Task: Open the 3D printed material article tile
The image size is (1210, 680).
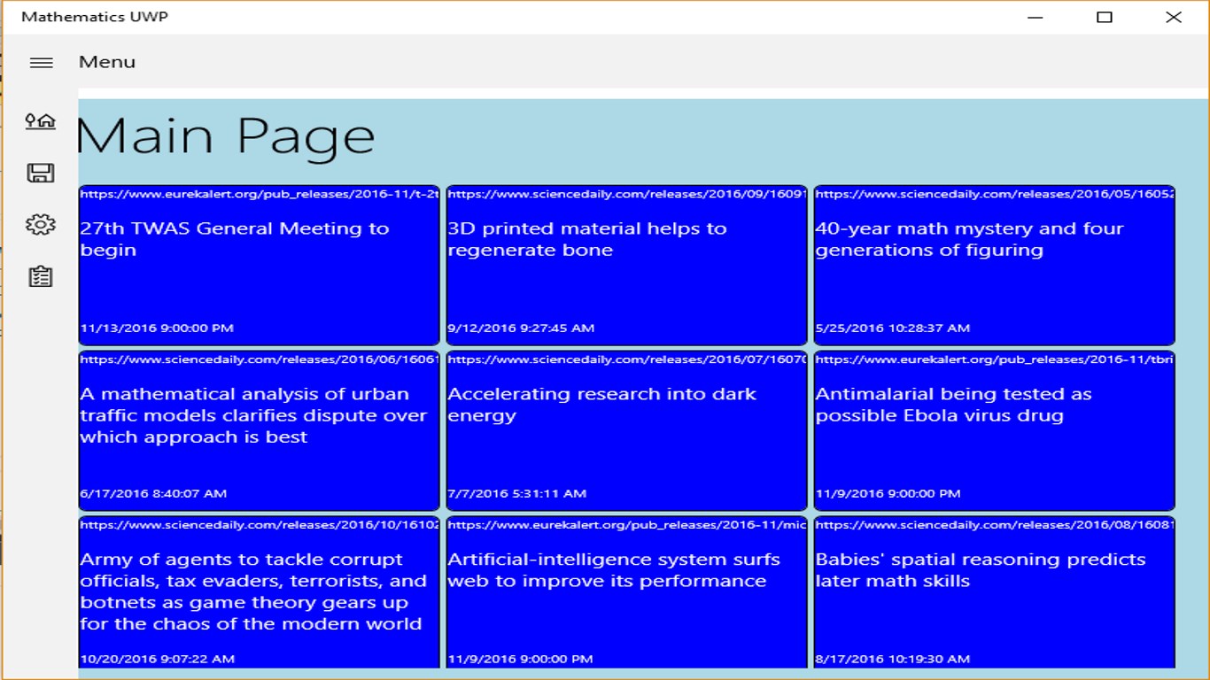Action: pyautogui.click(x=626, y=266)
